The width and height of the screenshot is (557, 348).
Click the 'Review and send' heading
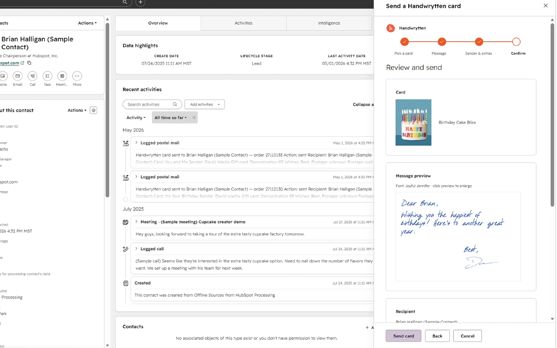[x=414, y=68]
